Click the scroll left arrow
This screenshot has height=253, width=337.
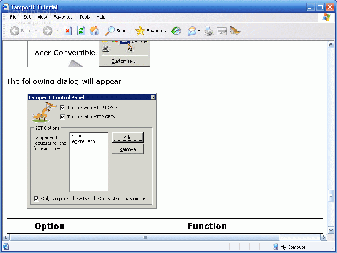click(x=6, y=237)
